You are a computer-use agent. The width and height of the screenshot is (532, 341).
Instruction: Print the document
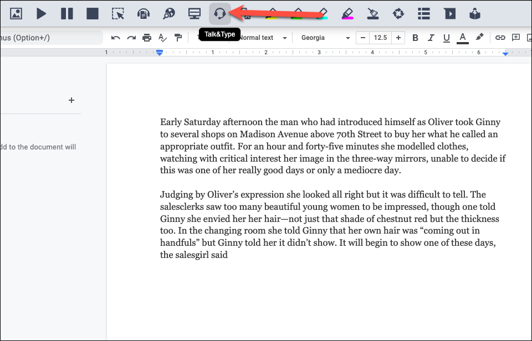[x=146, y=38]
